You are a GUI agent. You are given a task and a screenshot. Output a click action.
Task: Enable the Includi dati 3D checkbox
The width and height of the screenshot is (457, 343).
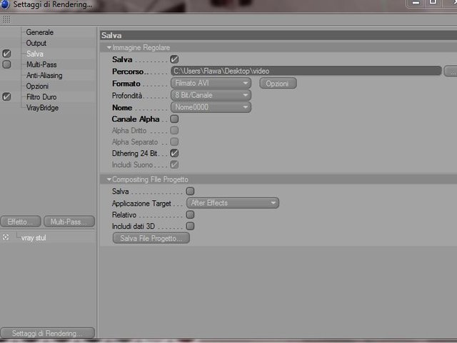[190, 226]
